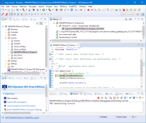146x123 pixels.
Task: Open the Build hammer dropdown arrow
Action: 26,10
